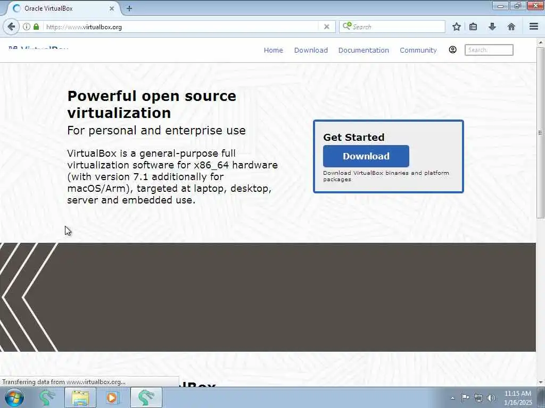The width and height of the screenshot is (545, 408).
Task: Click the virtualbox.org address bar
Action: coord(181,27)
